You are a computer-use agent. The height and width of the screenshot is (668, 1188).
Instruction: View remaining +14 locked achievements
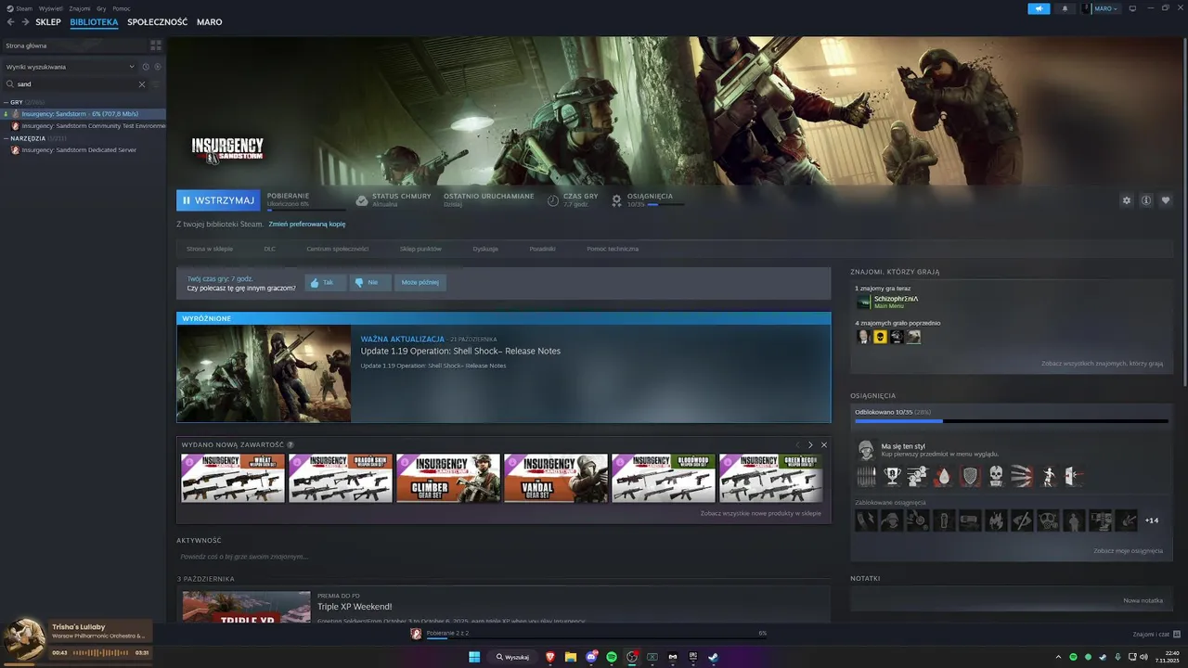1151,520
